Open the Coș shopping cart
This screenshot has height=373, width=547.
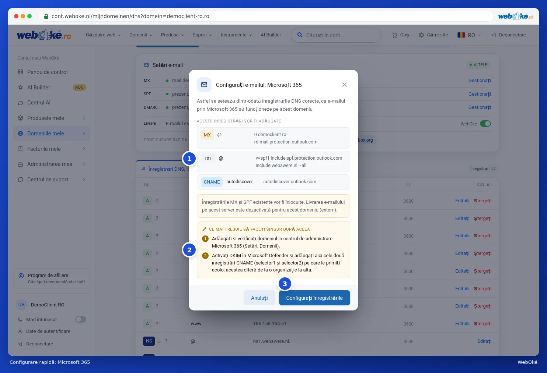[x=400, y=35]
